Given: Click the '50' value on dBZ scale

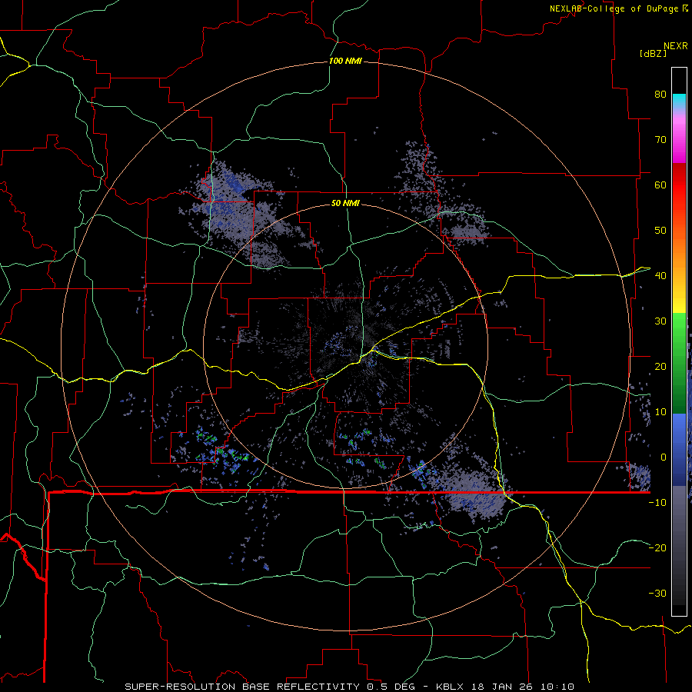Looking at the screenshot, I should pyautogui.click(x=660, y=231).
